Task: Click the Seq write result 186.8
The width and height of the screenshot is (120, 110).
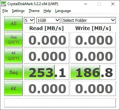Action: (93, 72)
